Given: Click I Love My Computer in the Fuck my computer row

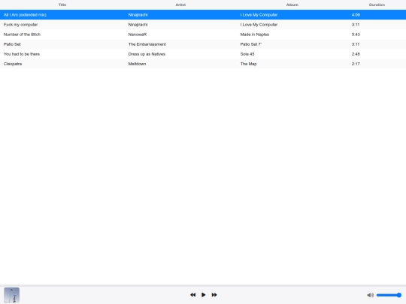Looking at the screenshot, I should (259, 25).
